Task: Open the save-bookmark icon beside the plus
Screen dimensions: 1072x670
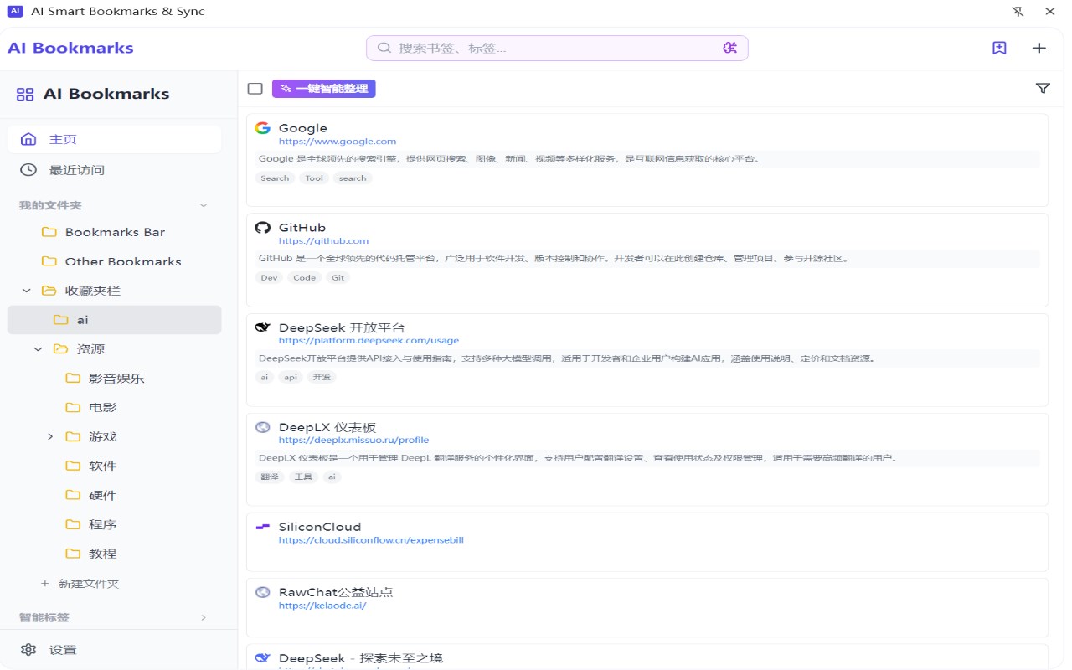Action: click(999, 48)
